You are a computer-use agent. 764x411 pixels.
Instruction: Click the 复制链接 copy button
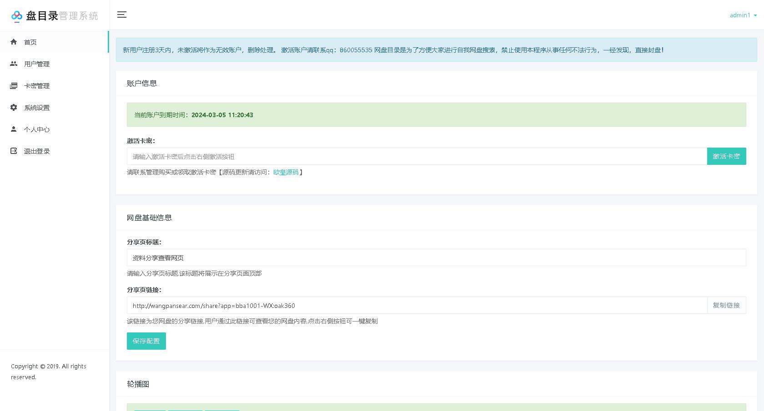[726, 305]
